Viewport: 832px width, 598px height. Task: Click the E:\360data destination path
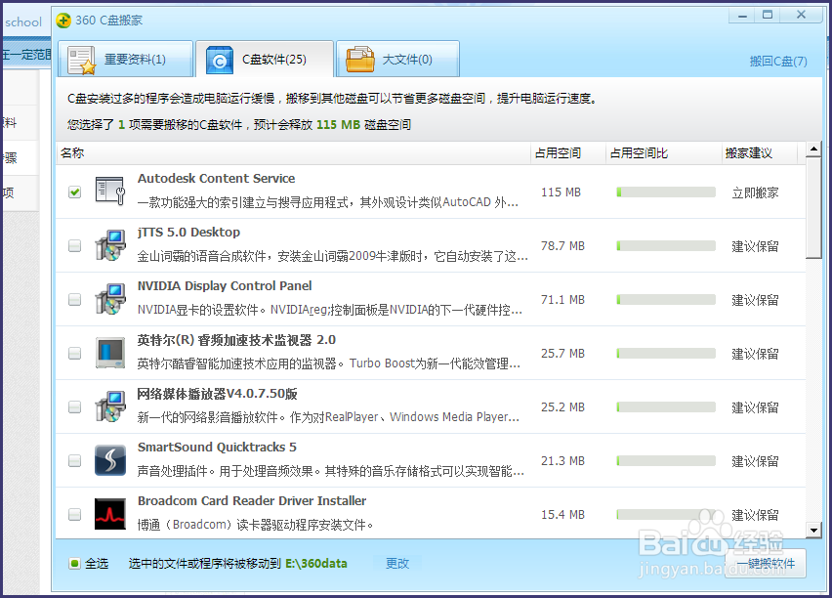click(x=316, y=564)
